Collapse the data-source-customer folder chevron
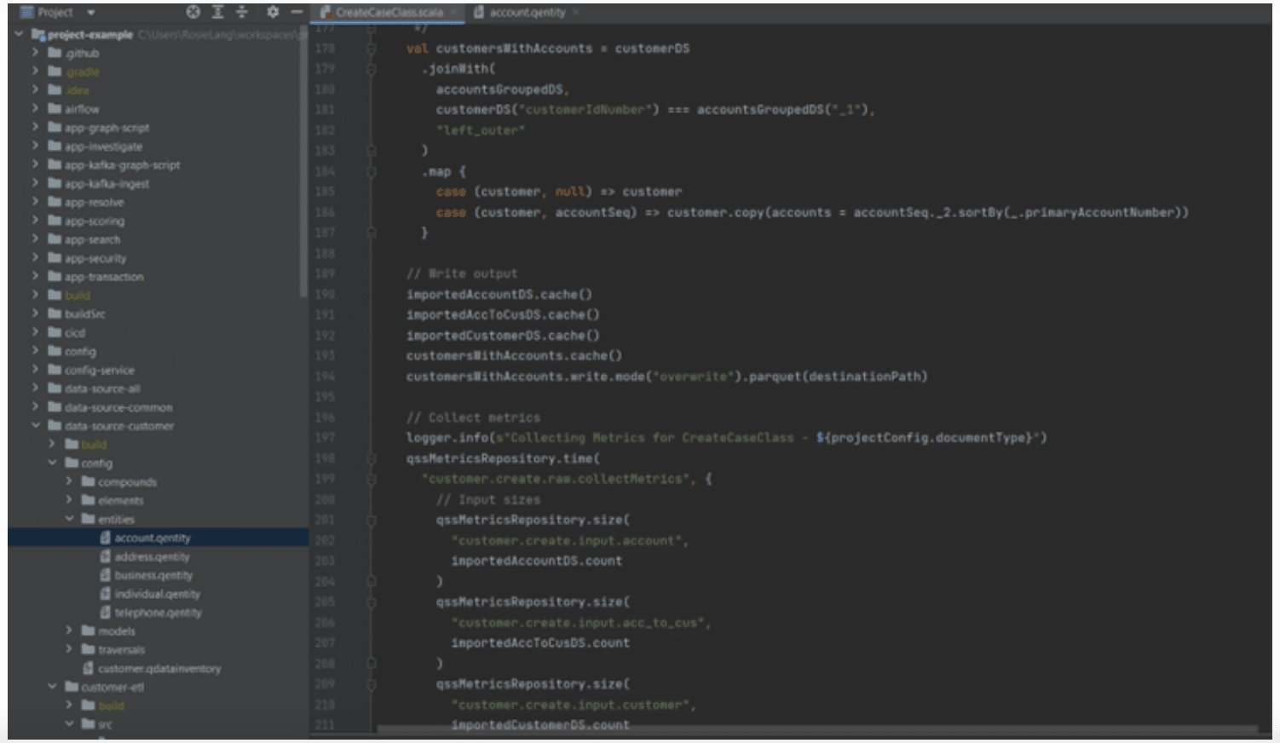Image resolution: width=1280 pixels, height=743 pixels. tap(36, 426)
